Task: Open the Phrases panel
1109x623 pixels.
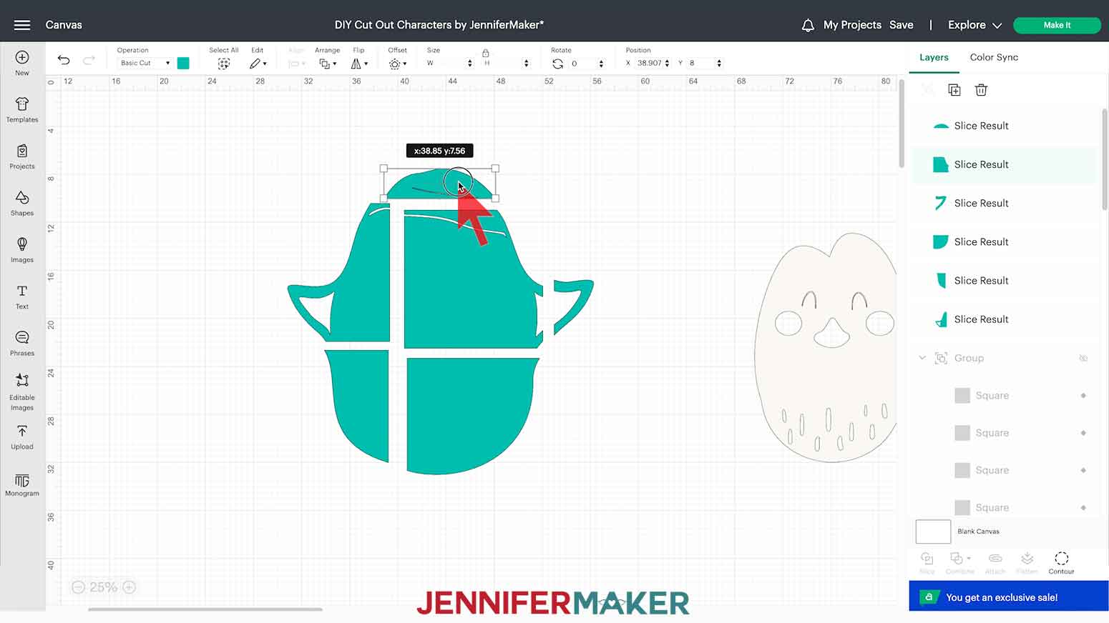Action: click(22, 344)
